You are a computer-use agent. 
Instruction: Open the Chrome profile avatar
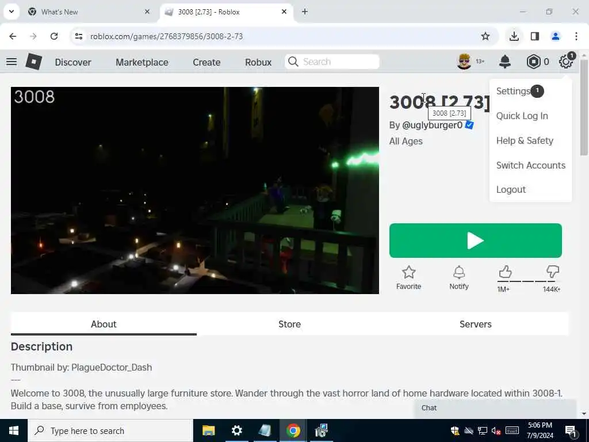click(x=556, y=36)
